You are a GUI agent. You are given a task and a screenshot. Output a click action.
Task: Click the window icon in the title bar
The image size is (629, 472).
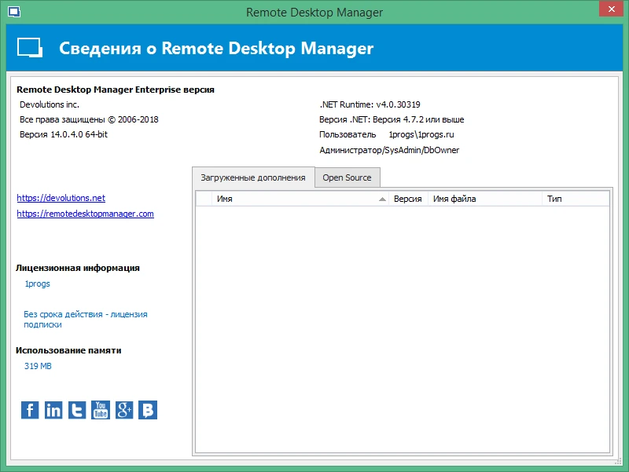(13, 12)
